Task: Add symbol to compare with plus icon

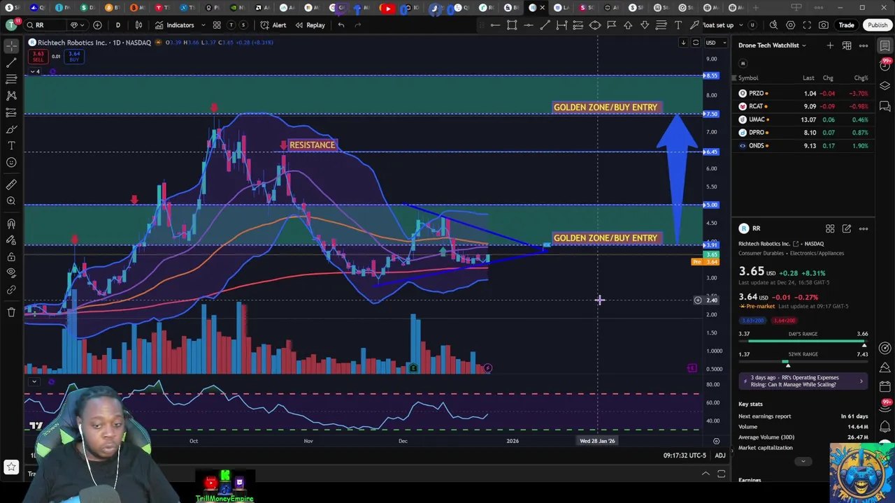Action: [x=97, y=25]
